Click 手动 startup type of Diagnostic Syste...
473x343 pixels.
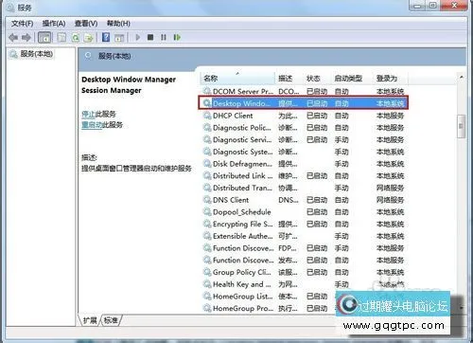coord(342,152)
